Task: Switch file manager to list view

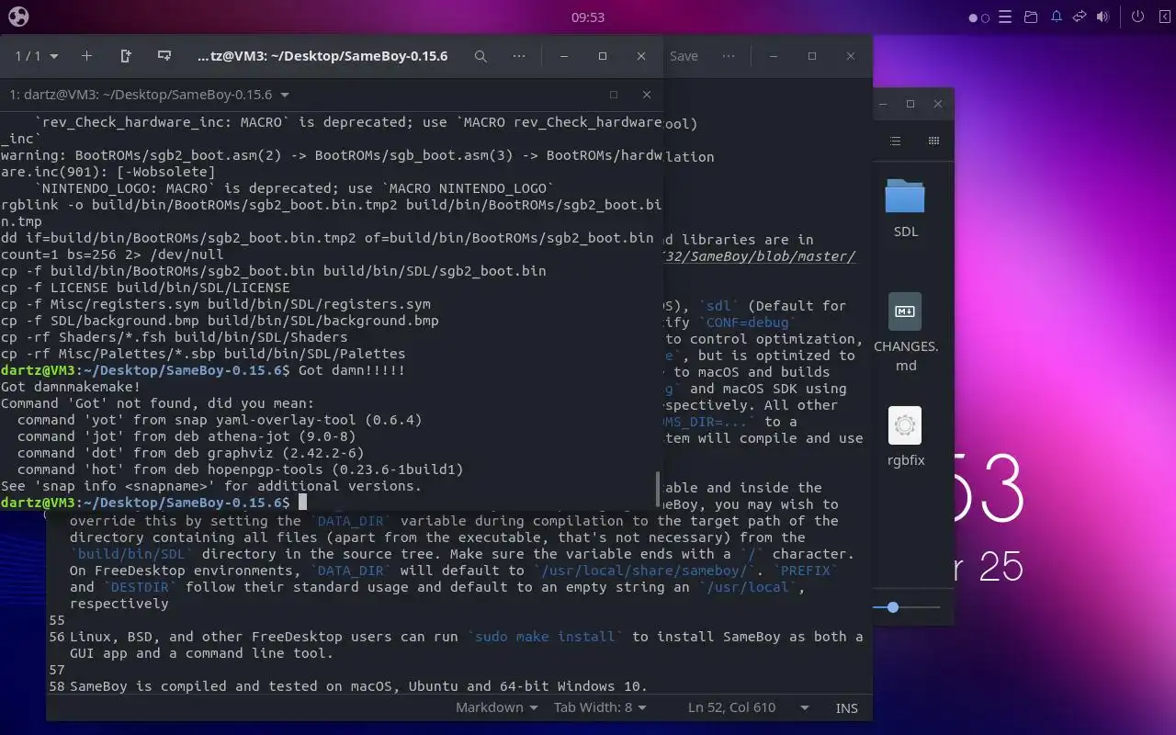Action: (895, 141)
